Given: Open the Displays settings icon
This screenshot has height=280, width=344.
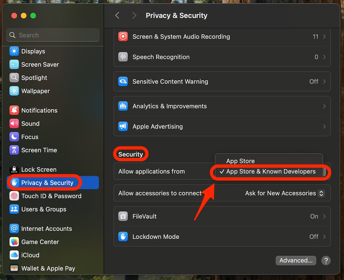Looking at the screenshot, I should point(14,51).
